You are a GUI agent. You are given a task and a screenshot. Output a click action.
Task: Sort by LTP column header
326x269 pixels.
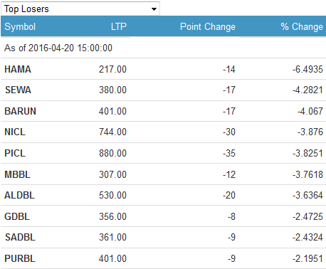click(119, 26)
